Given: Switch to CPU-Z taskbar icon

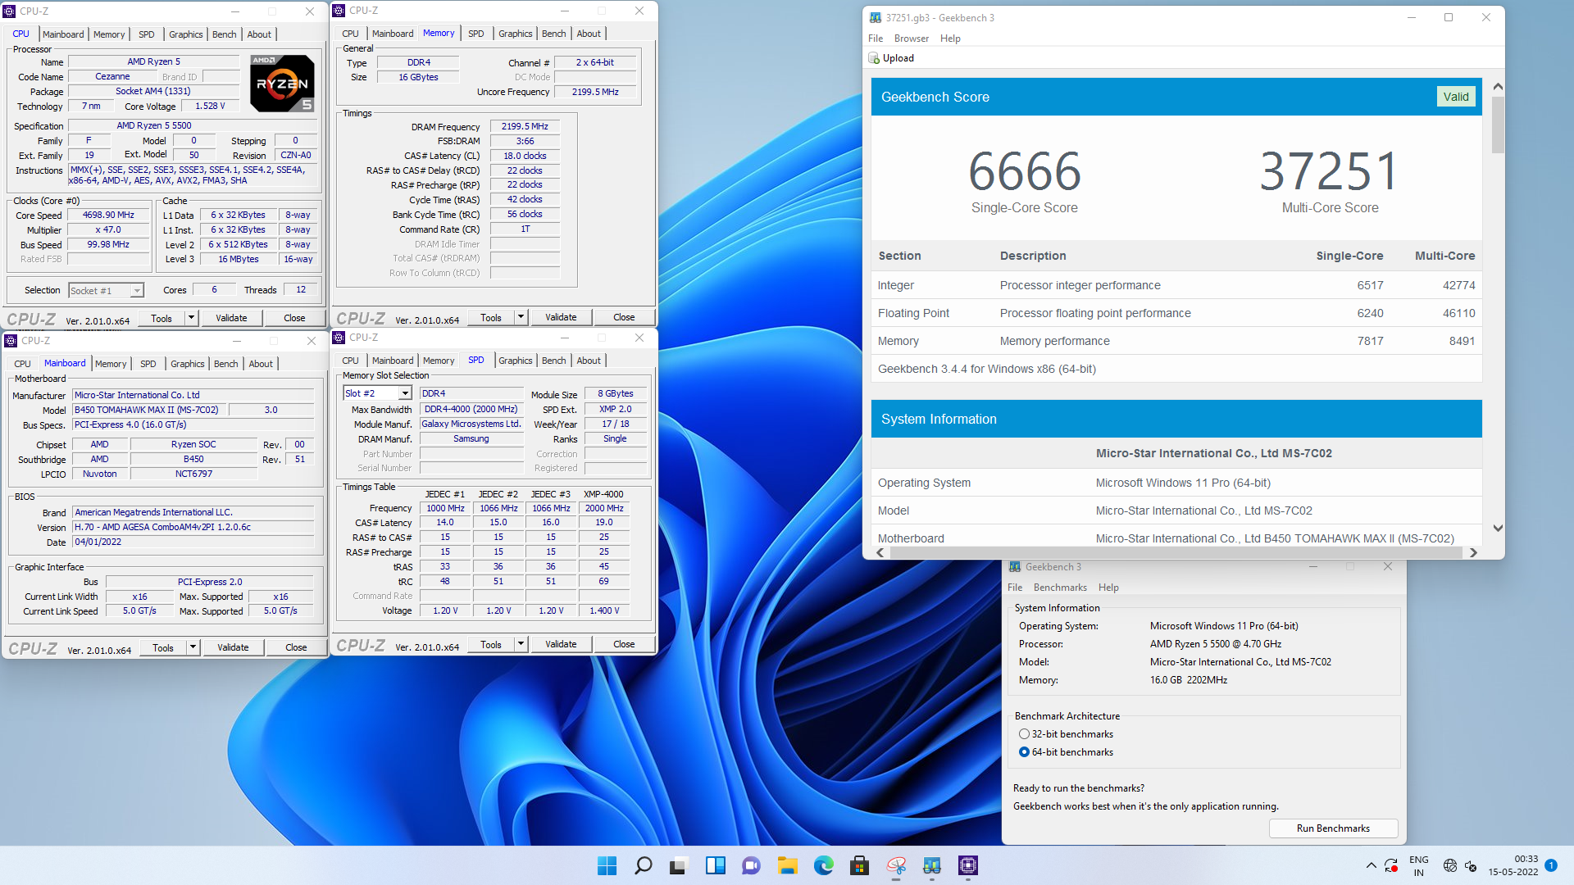Looking at the screenshot, I should 968,865.
